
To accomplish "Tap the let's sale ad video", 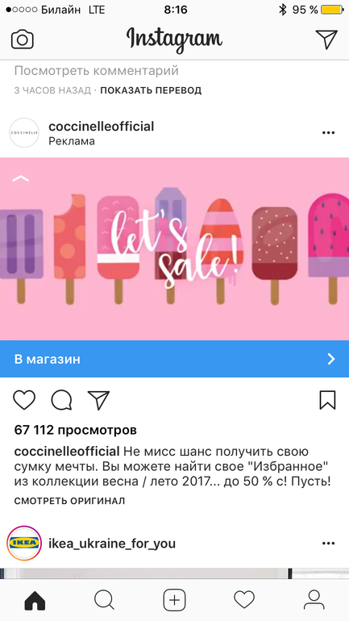I will coord(174,248).
